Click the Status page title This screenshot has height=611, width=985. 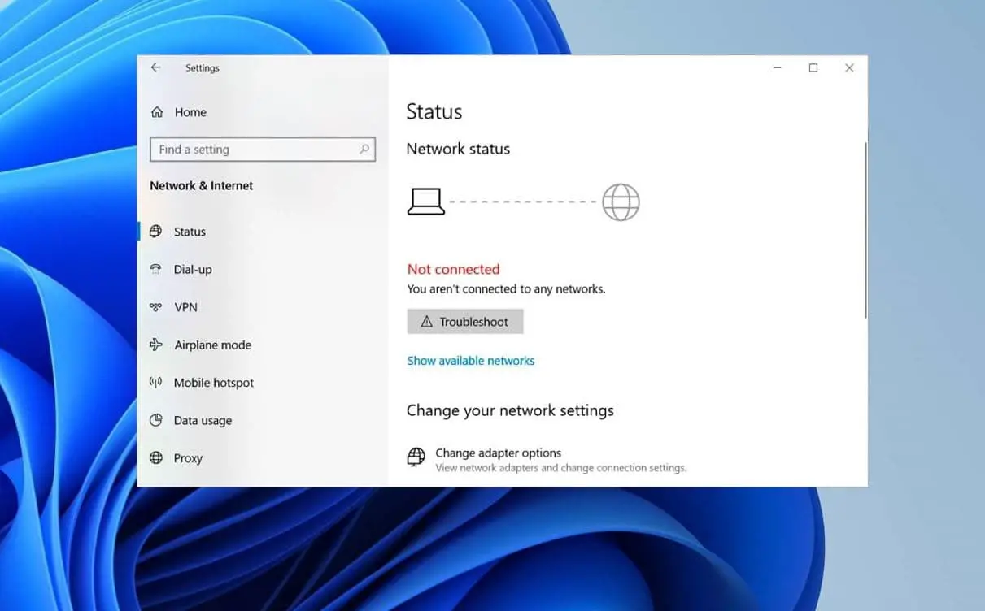[x=434, y=112]
